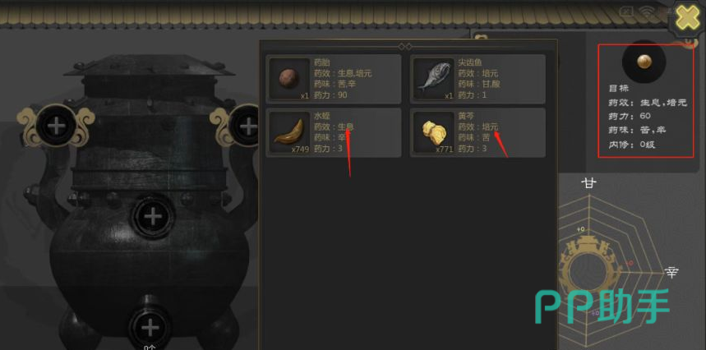The width and height of the screenshot is (706, 350).
Task: Click the 辛 flavor label on radar
Action: pyautogui.click(x=671, y=272)
